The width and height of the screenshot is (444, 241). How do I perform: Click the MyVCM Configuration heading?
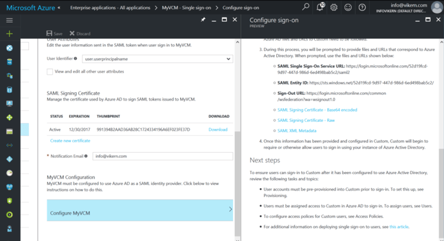[71, 177]
